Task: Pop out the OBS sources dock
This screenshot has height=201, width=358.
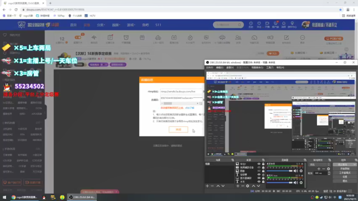Action: (x=263, y=160)
